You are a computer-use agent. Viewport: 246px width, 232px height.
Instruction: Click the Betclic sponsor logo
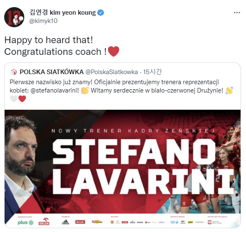(80, 222)
